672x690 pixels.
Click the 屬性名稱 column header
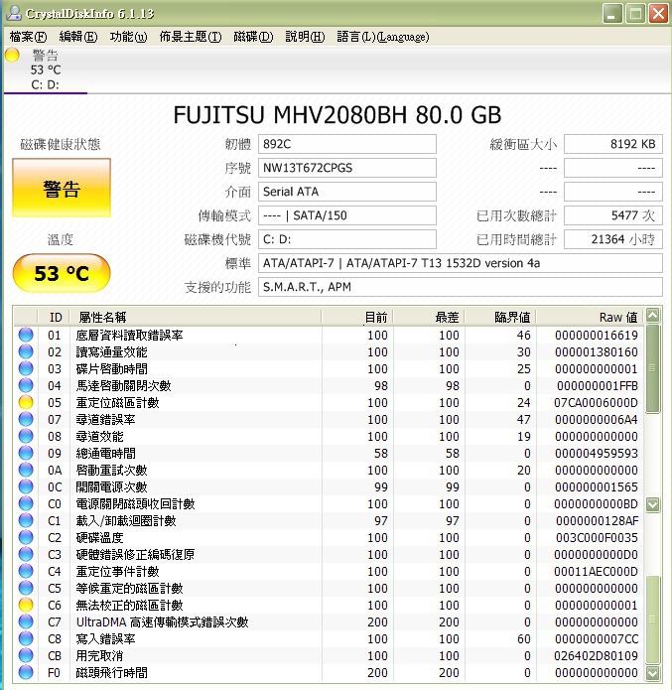pyautogui.click(x=196, y=317)
